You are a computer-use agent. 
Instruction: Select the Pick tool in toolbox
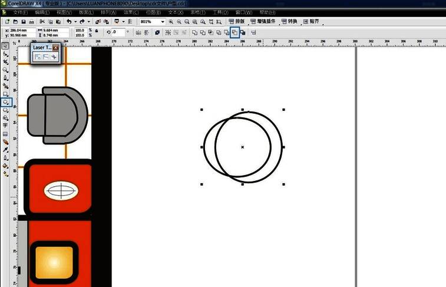[5, 45]
